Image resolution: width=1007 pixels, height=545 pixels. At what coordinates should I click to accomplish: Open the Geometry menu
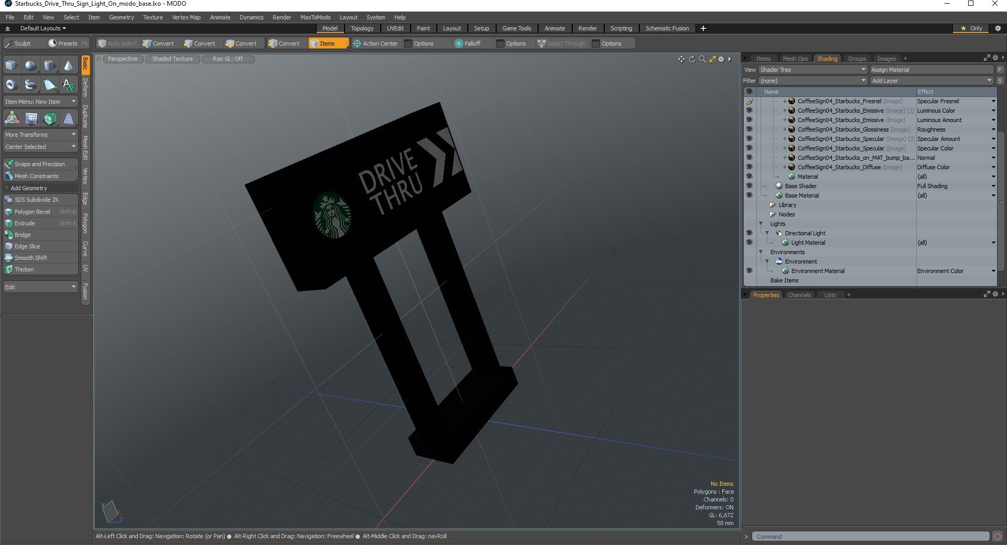point(121,17)
